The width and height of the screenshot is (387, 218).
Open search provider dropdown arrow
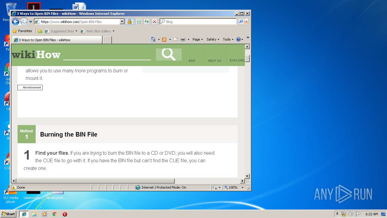tap(246, 22)
